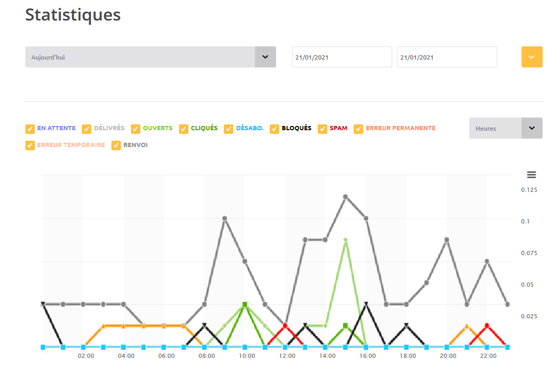Click the green Cliqués square at 10:00
The height and width of the screenshot is (370, 559).
point(245,305)
